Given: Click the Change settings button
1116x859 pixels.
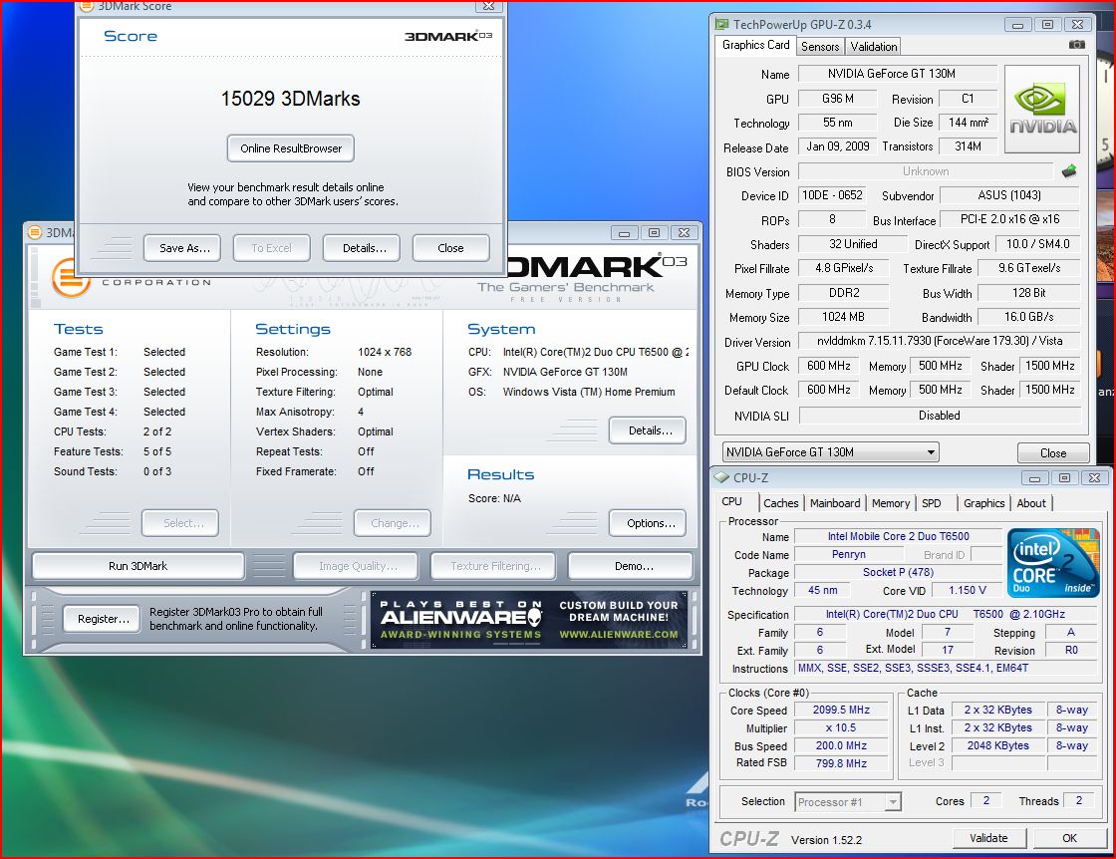Looking at the screenshot, I should click(395, 523).
